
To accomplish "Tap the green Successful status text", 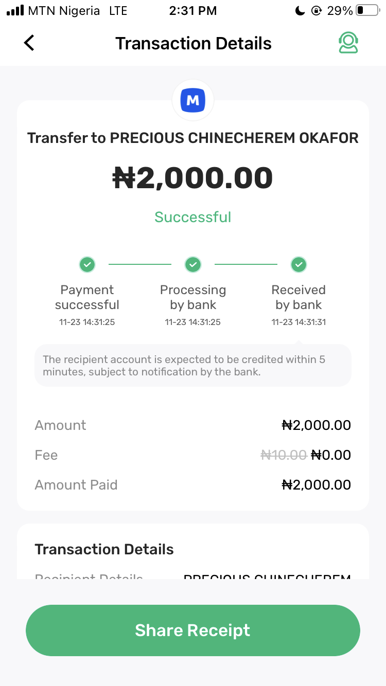I will (193, 217).
